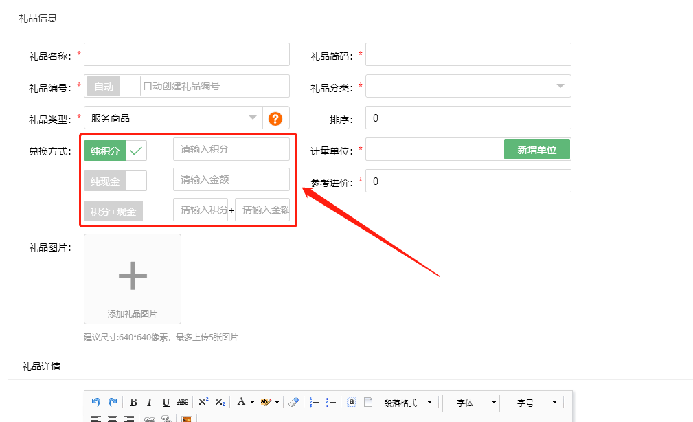Toggle bold formatting in editor
The height and width of the screenshot is (422, 693).
pos(133,403)
